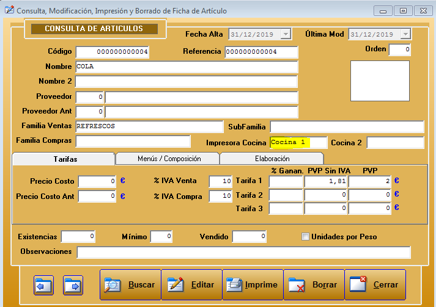Click the Editar pencil button
The image size is (436, 307).
pyautogui.click(x=191, y=285)
